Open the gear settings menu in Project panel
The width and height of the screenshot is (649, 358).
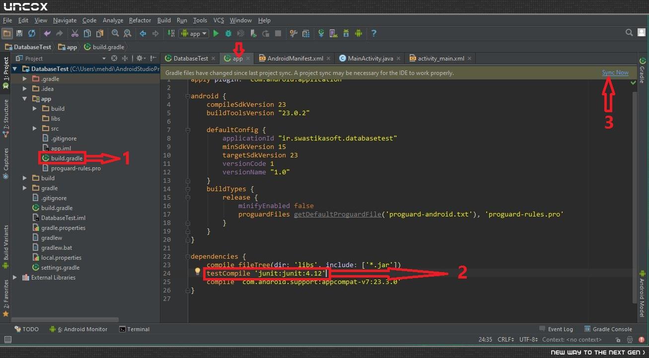(141, 58)
